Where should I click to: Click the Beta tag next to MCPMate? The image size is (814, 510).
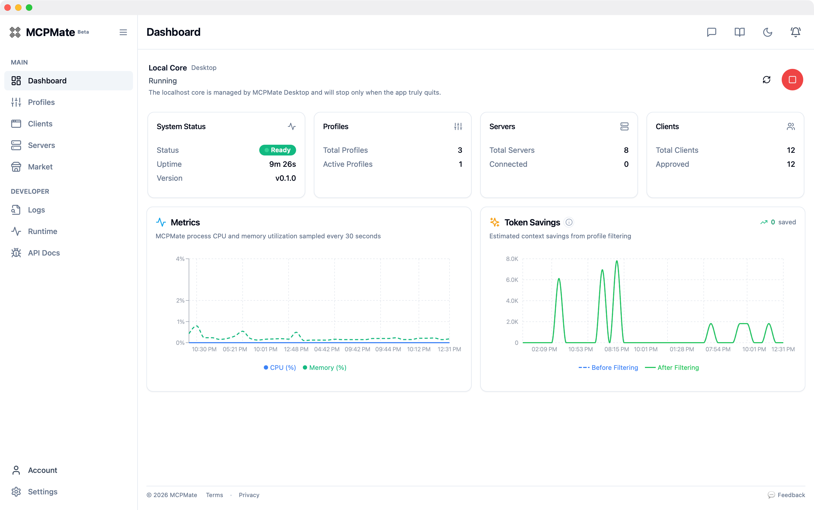click(83, 32)
